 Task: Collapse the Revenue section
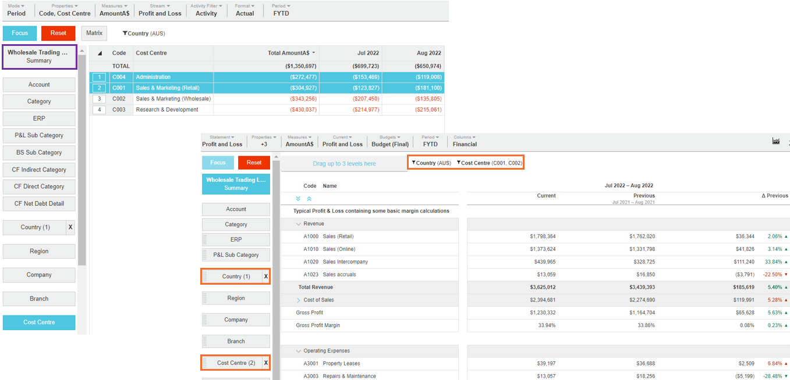click(299, 224)
